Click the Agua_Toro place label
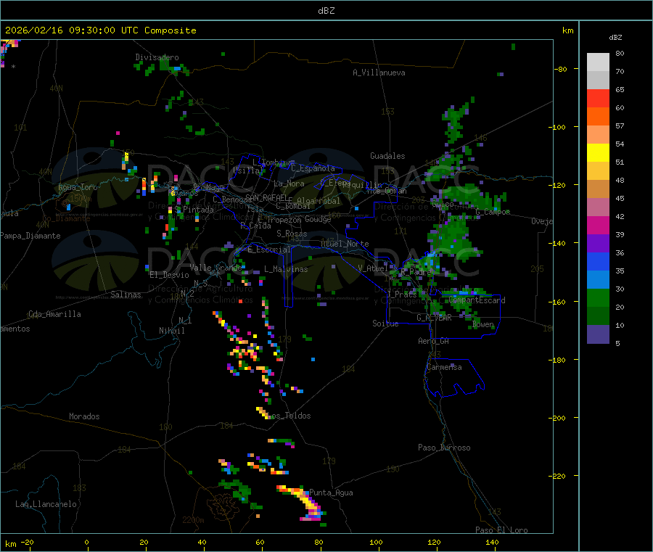 78,187
